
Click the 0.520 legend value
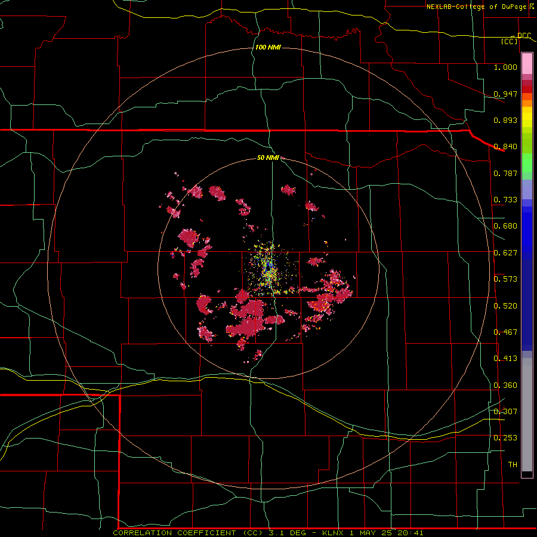click(505, 306)
